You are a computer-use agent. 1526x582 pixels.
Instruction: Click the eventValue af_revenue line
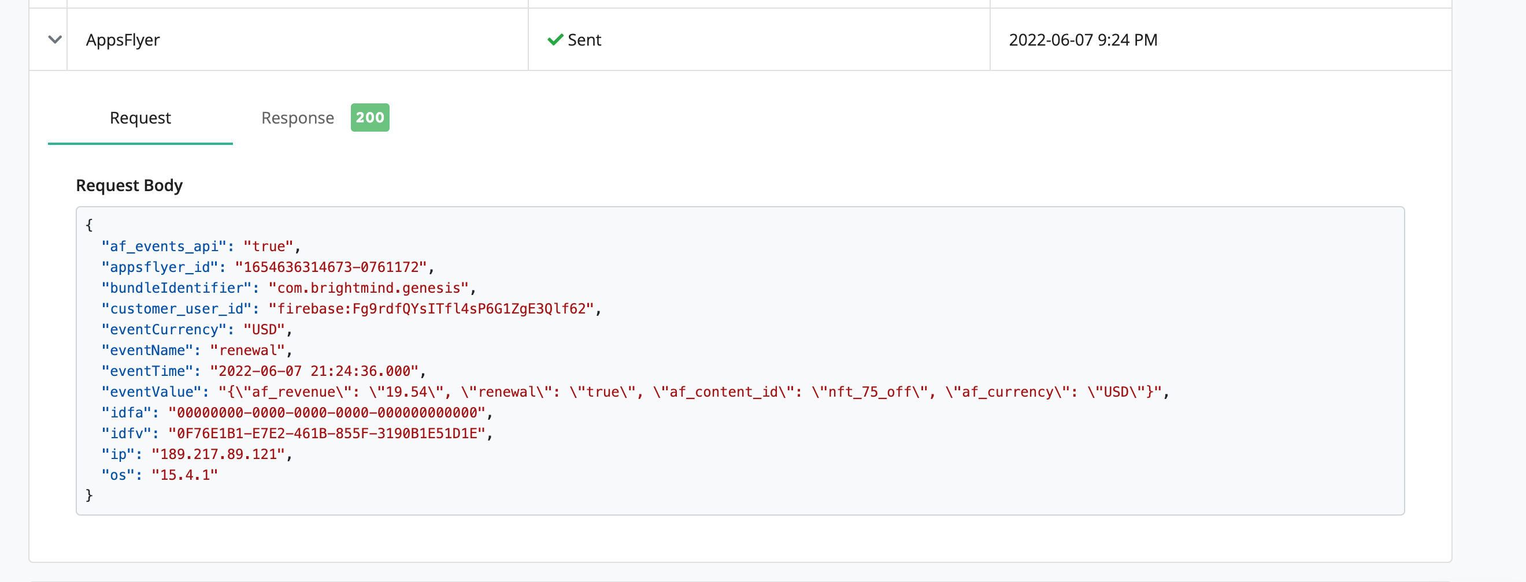[x=635, y=391]
